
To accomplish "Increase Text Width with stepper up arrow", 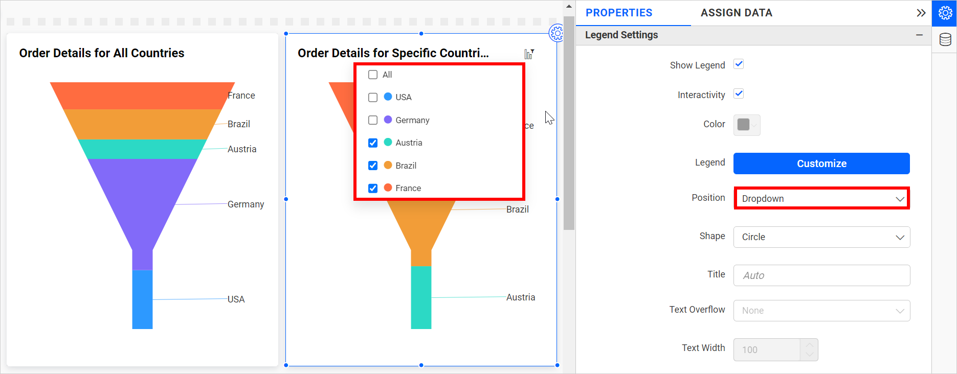I will (809, 344).
